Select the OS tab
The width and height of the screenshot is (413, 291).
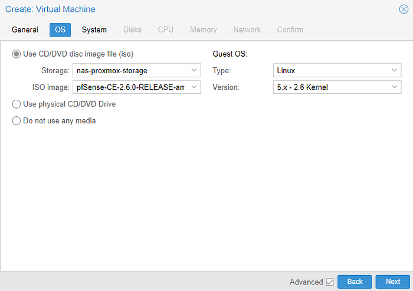coord(60,30)
